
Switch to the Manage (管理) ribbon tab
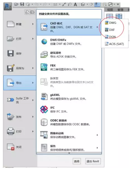120,10
